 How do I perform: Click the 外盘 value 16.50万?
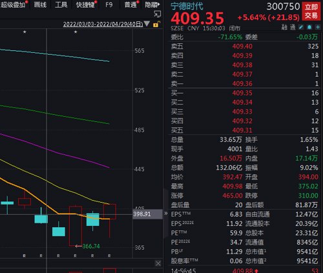231,158
